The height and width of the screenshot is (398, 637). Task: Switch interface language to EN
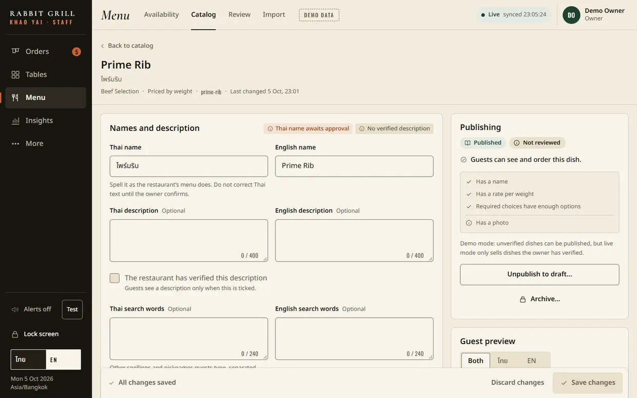(63, 359)
